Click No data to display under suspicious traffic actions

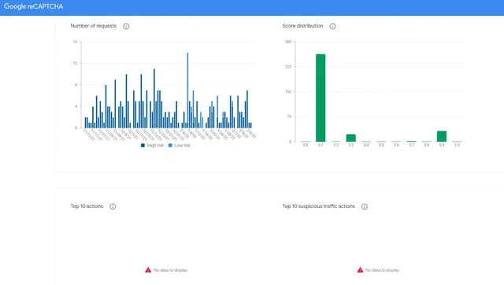(x=382, y=270)
